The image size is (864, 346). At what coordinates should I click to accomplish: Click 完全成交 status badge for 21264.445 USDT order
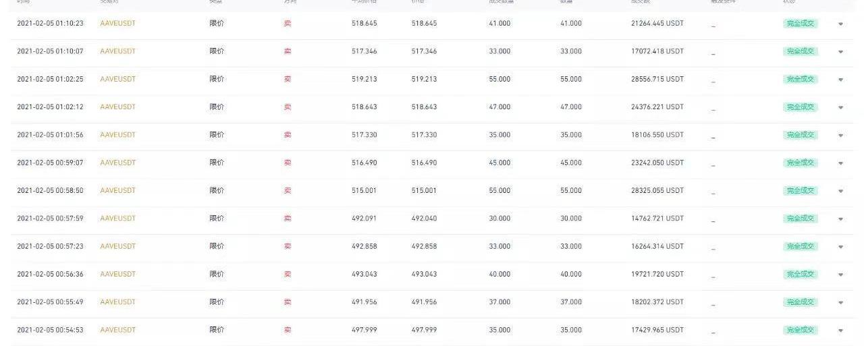tap(801, 23)
